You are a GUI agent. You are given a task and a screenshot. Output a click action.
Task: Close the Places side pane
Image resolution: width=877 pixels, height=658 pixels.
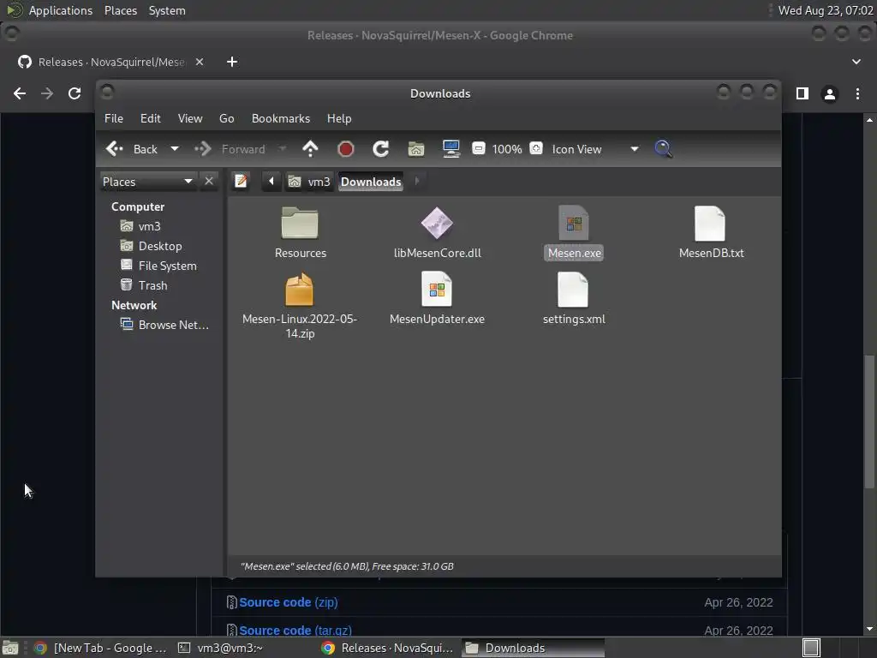(209, 182)
